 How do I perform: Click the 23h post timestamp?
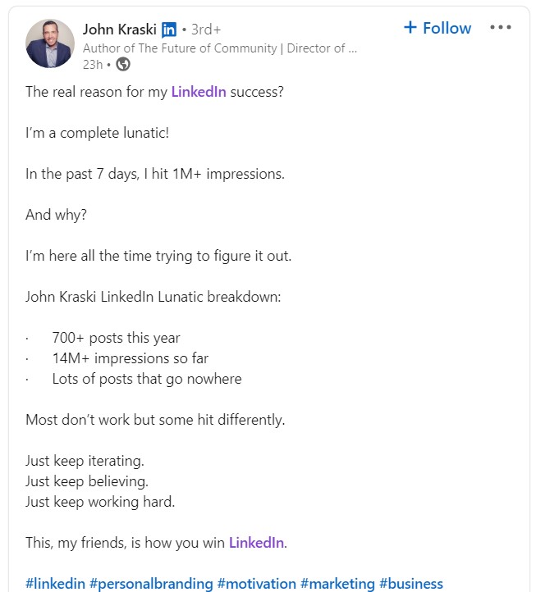click(93, 65)
